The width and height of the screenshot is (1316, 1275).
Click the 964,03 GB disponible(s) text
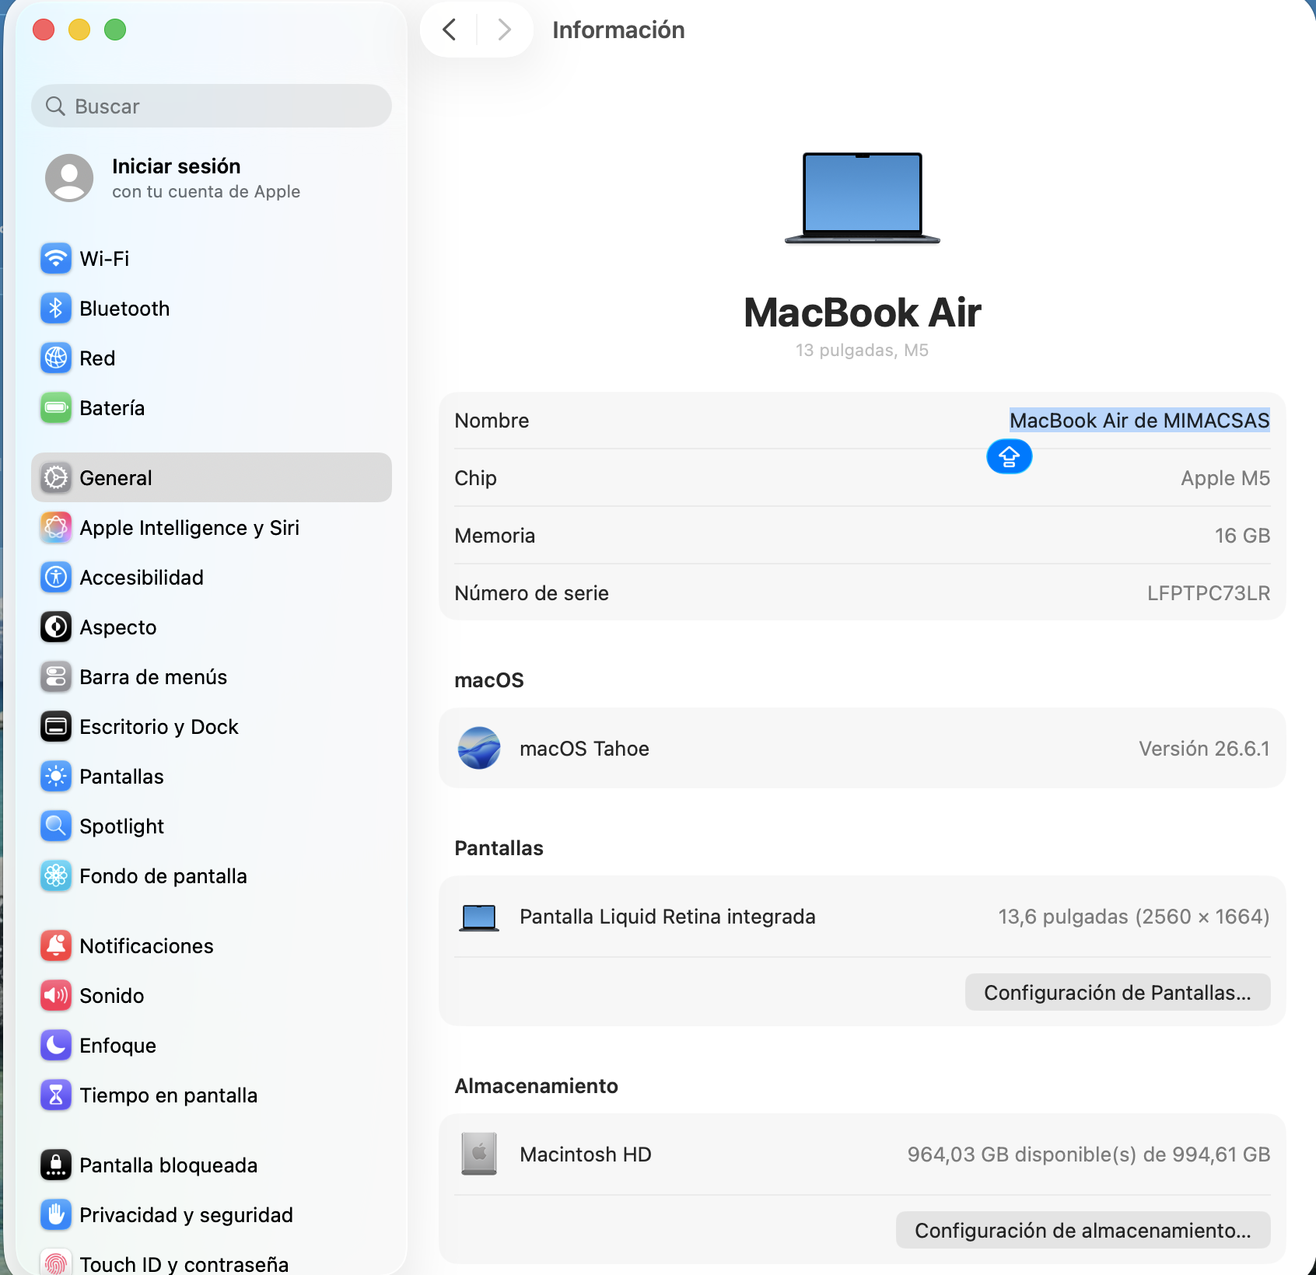tap(1089, 1154)
